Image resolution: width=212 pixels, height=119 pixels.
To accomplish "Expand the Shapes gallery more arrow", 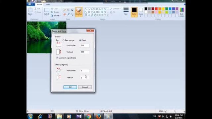I will coord(108,15).
